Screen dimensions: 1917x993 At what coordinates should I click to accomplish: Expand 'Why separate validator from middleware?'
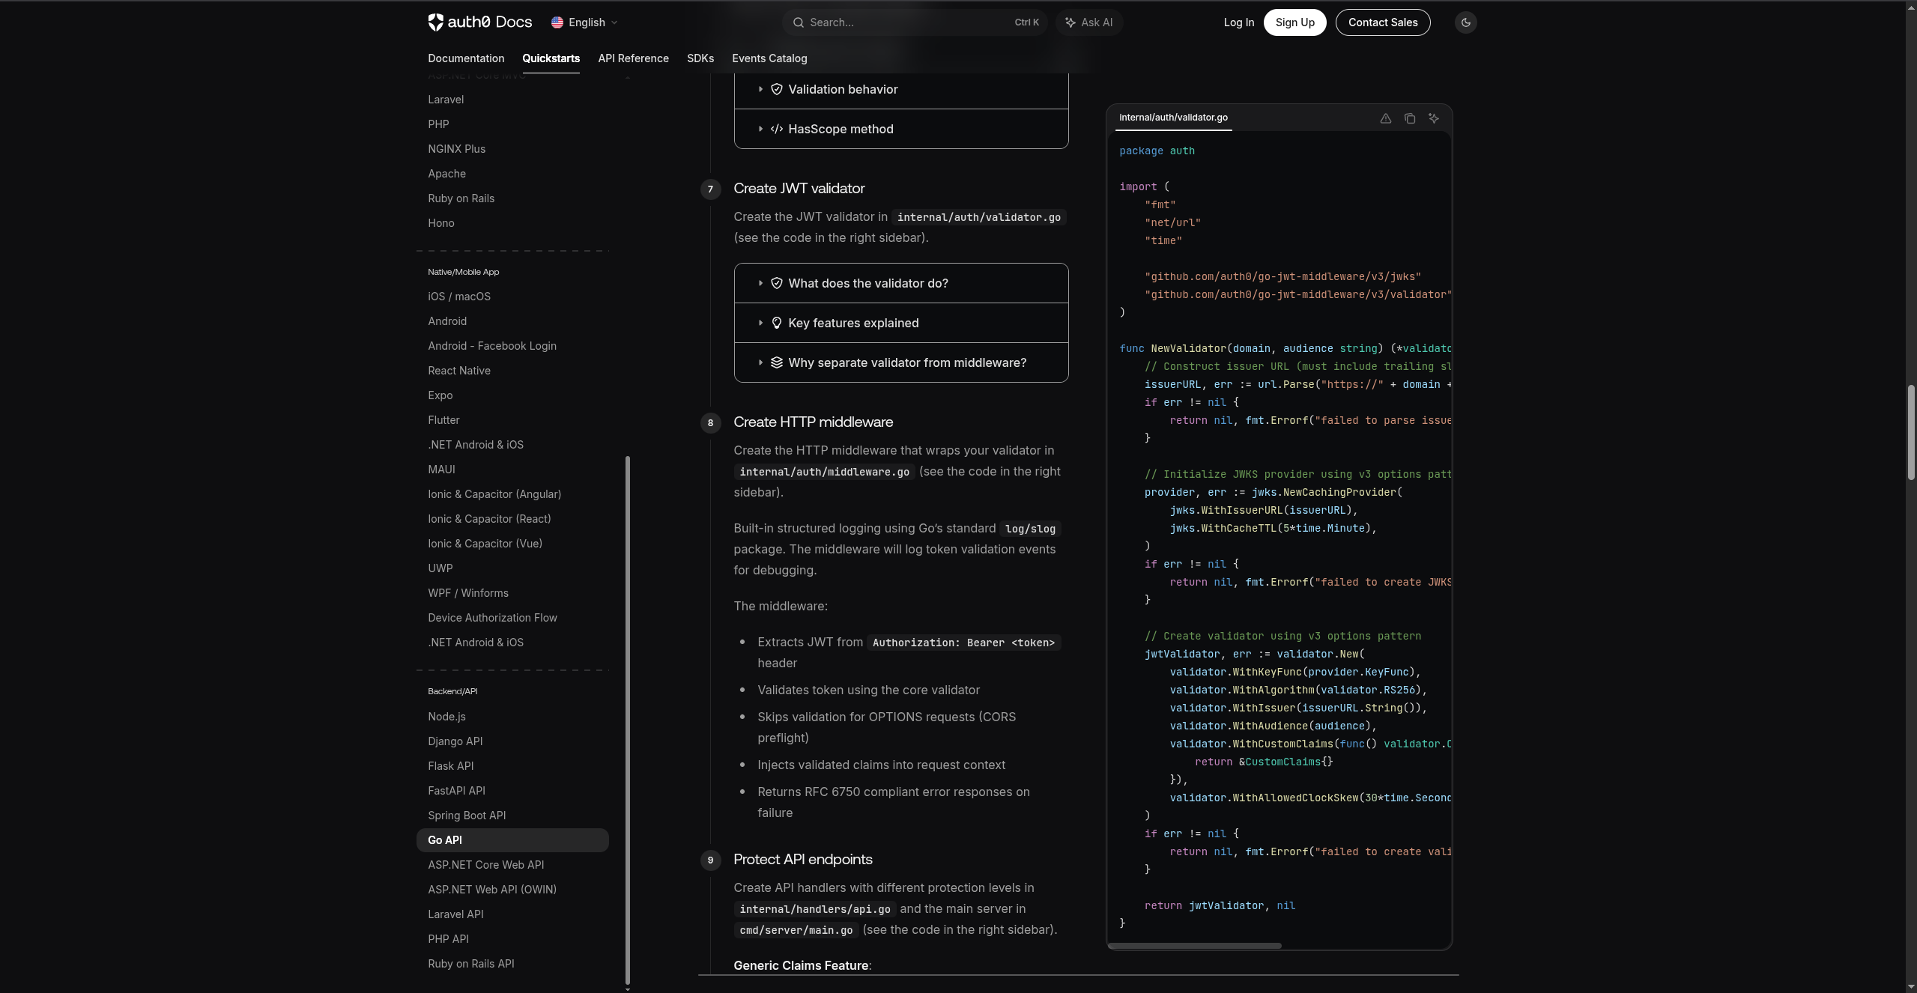[x=901, y=362]
